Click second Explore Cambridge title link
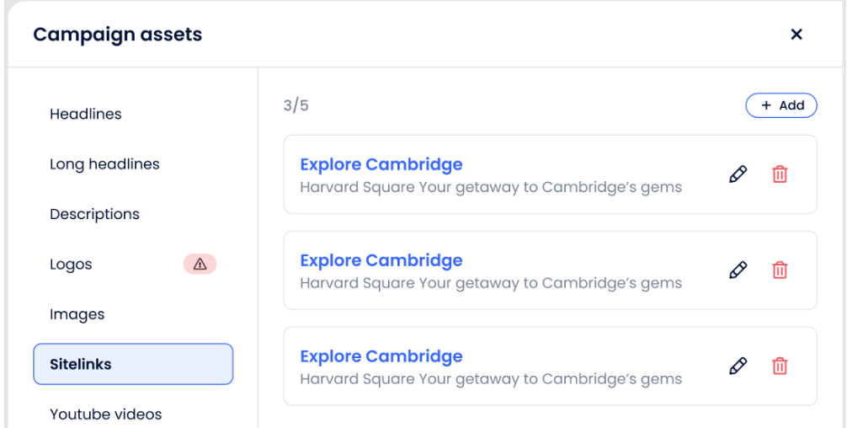This screenshot has width=847, height=428. pyautogui.click(x=381, y=260)
